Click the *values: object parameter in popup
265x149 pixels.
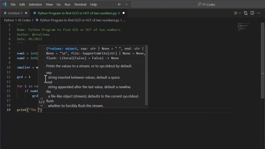[x=63, y=49]
